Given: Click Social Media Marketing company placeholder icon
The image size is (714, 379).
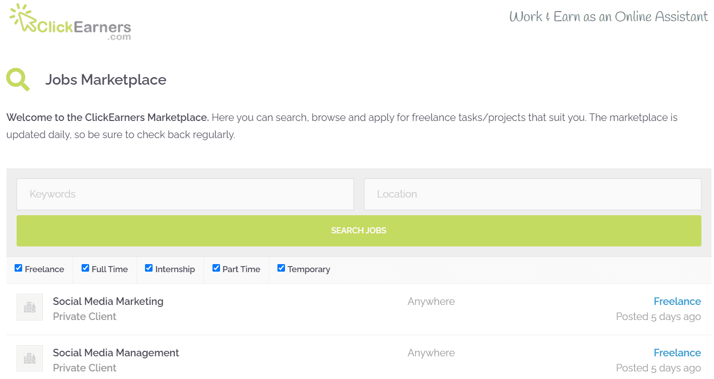Looking at the screenshot, I should tap(30, 307).
